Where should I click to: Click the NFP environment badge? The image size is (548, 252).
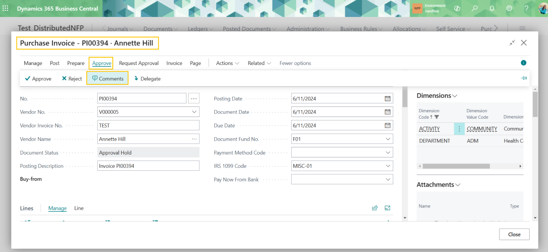pyautogui.click(x=417, y=8)
